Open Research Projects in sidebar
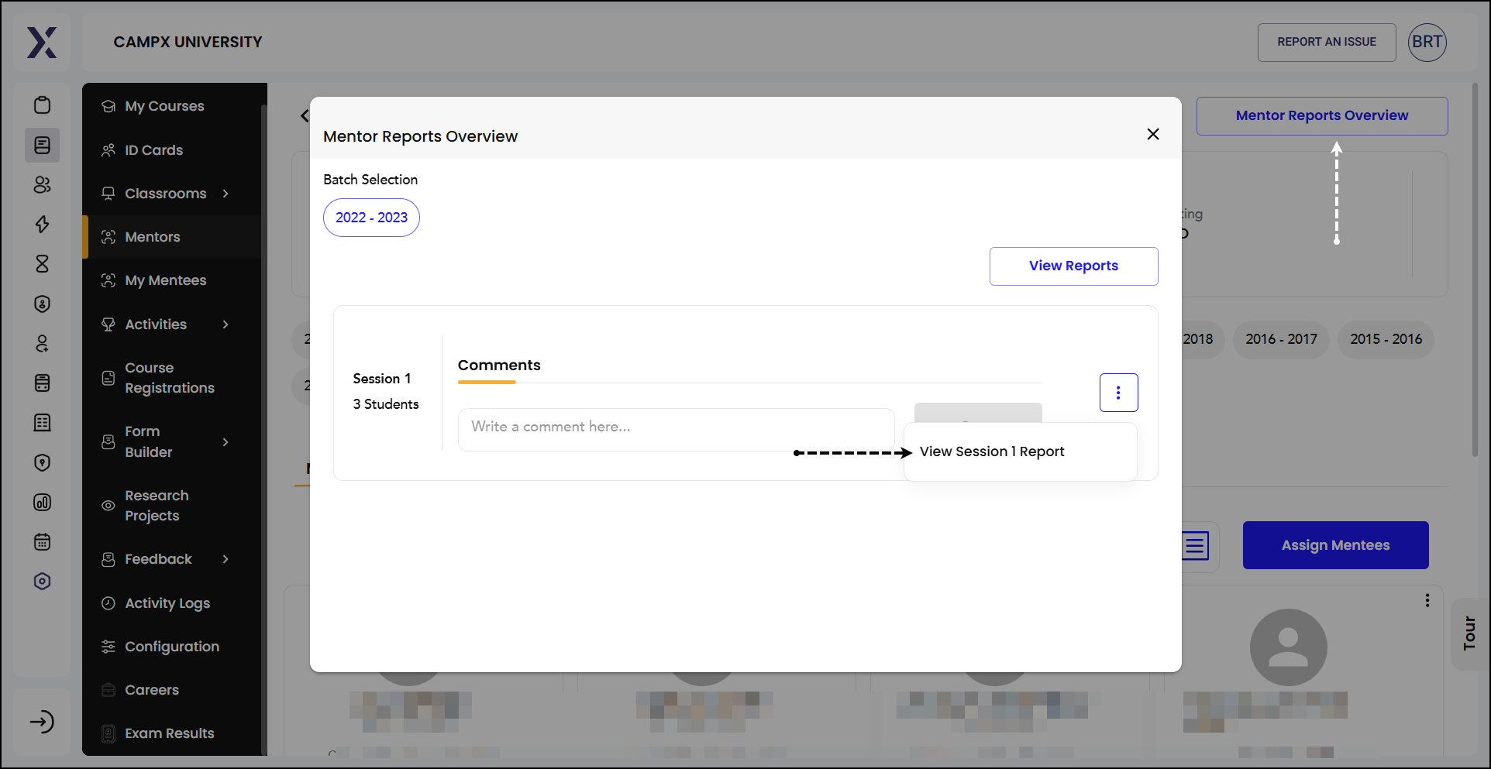This screenshot has width=1491, height=769. [157, 506]
